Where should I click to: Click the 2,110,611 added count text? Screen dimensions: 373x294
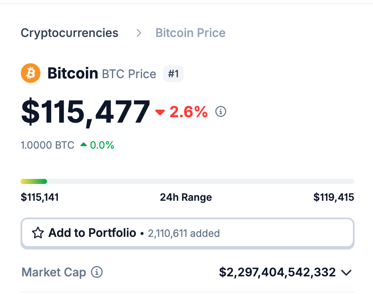[x=184, y=233]
